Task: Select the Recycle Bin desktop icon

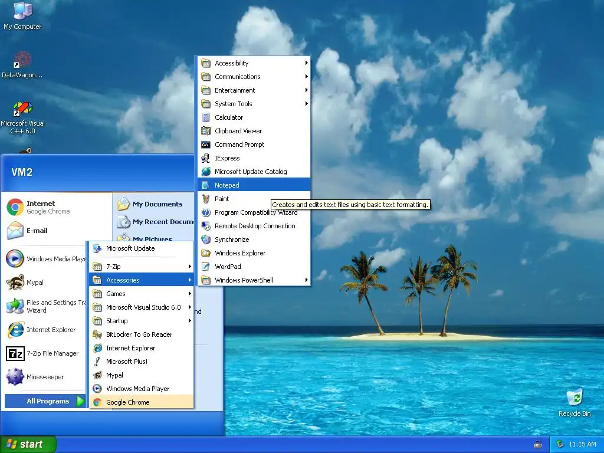Action: click(x=575, y=402)
